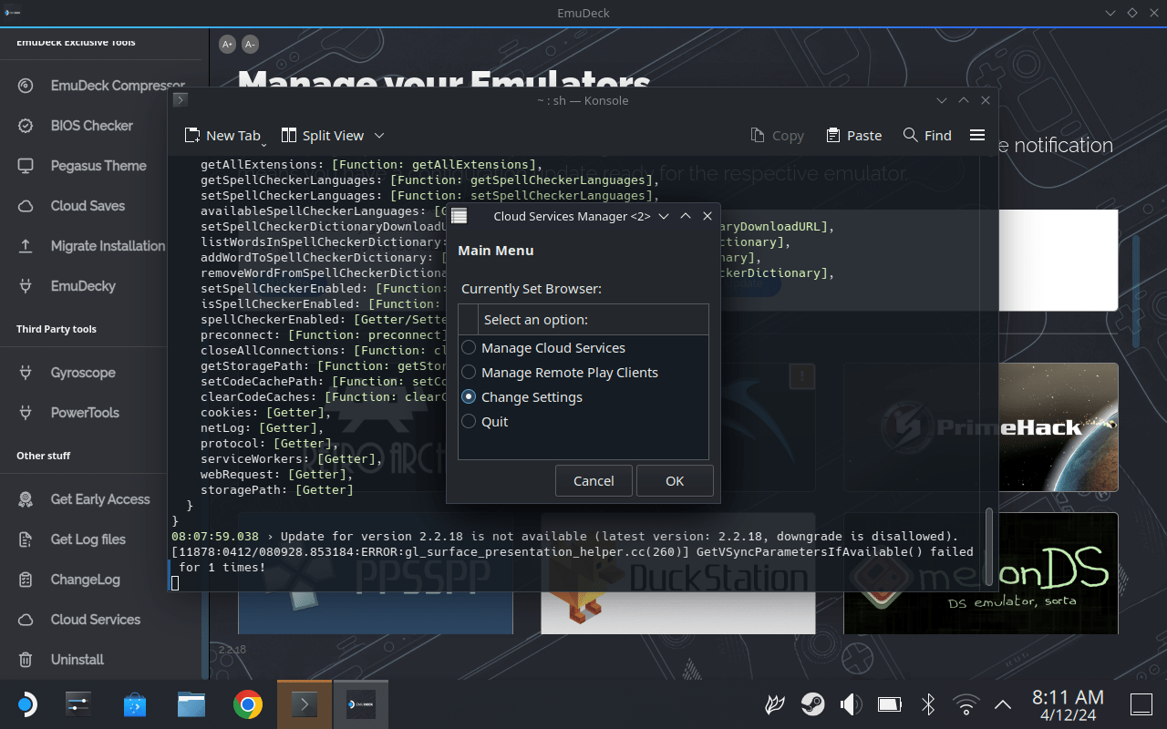The image size is (1167, 729).
Task: Click Find in Konsole toolbar
Action: 927,135
